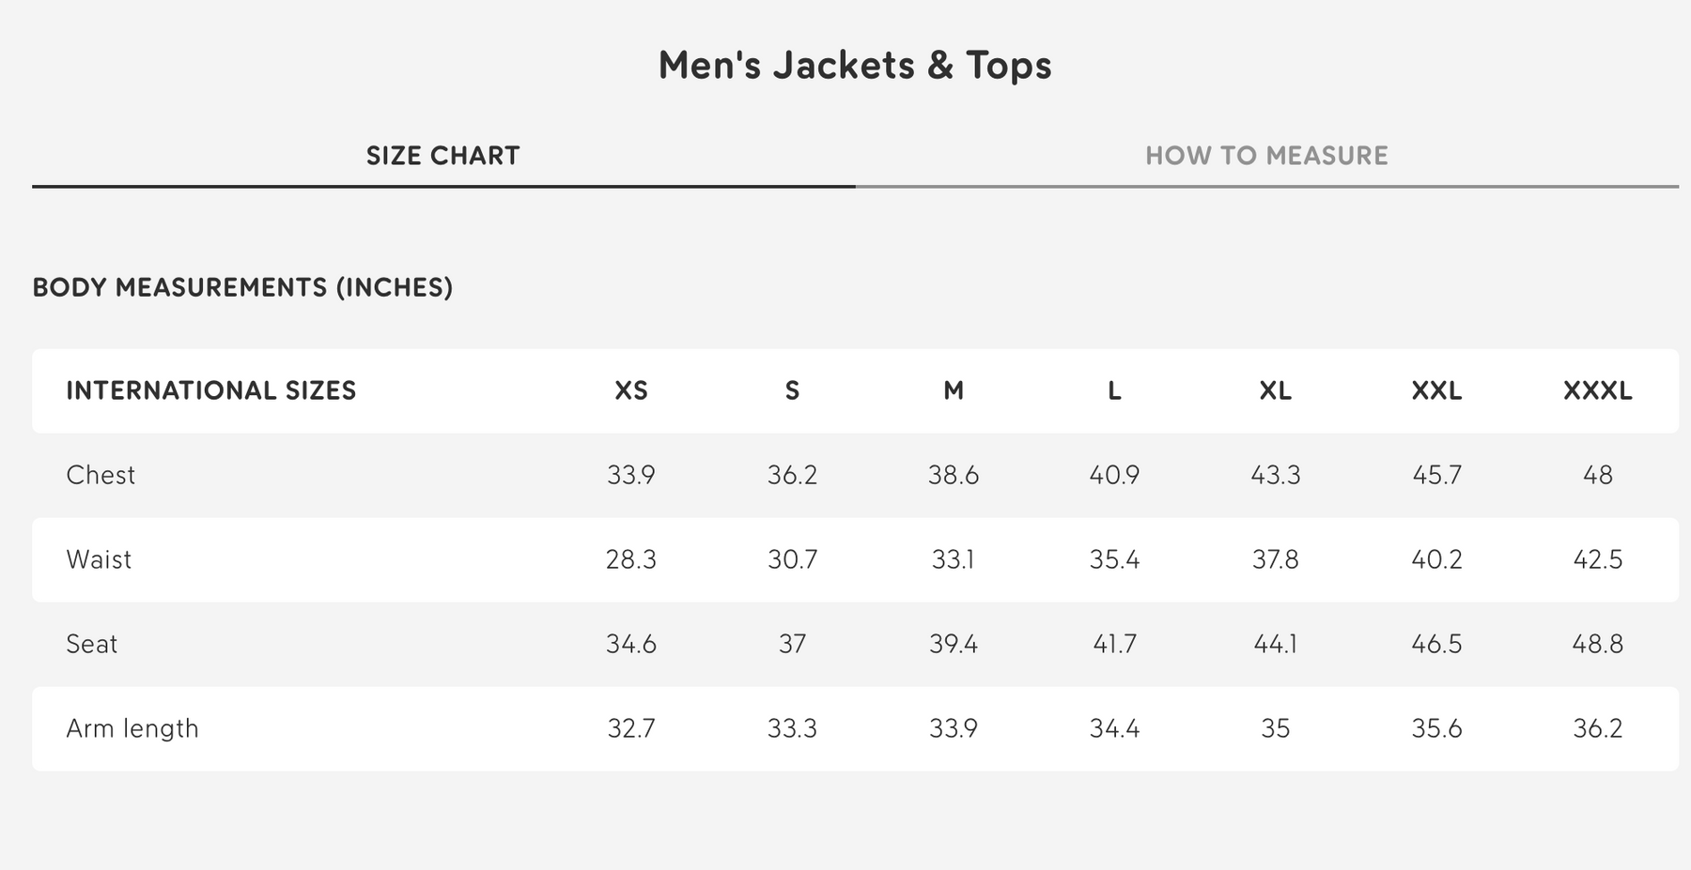Click the L size column header
Screen dimensions: 1691x870
click(1114, 391)
